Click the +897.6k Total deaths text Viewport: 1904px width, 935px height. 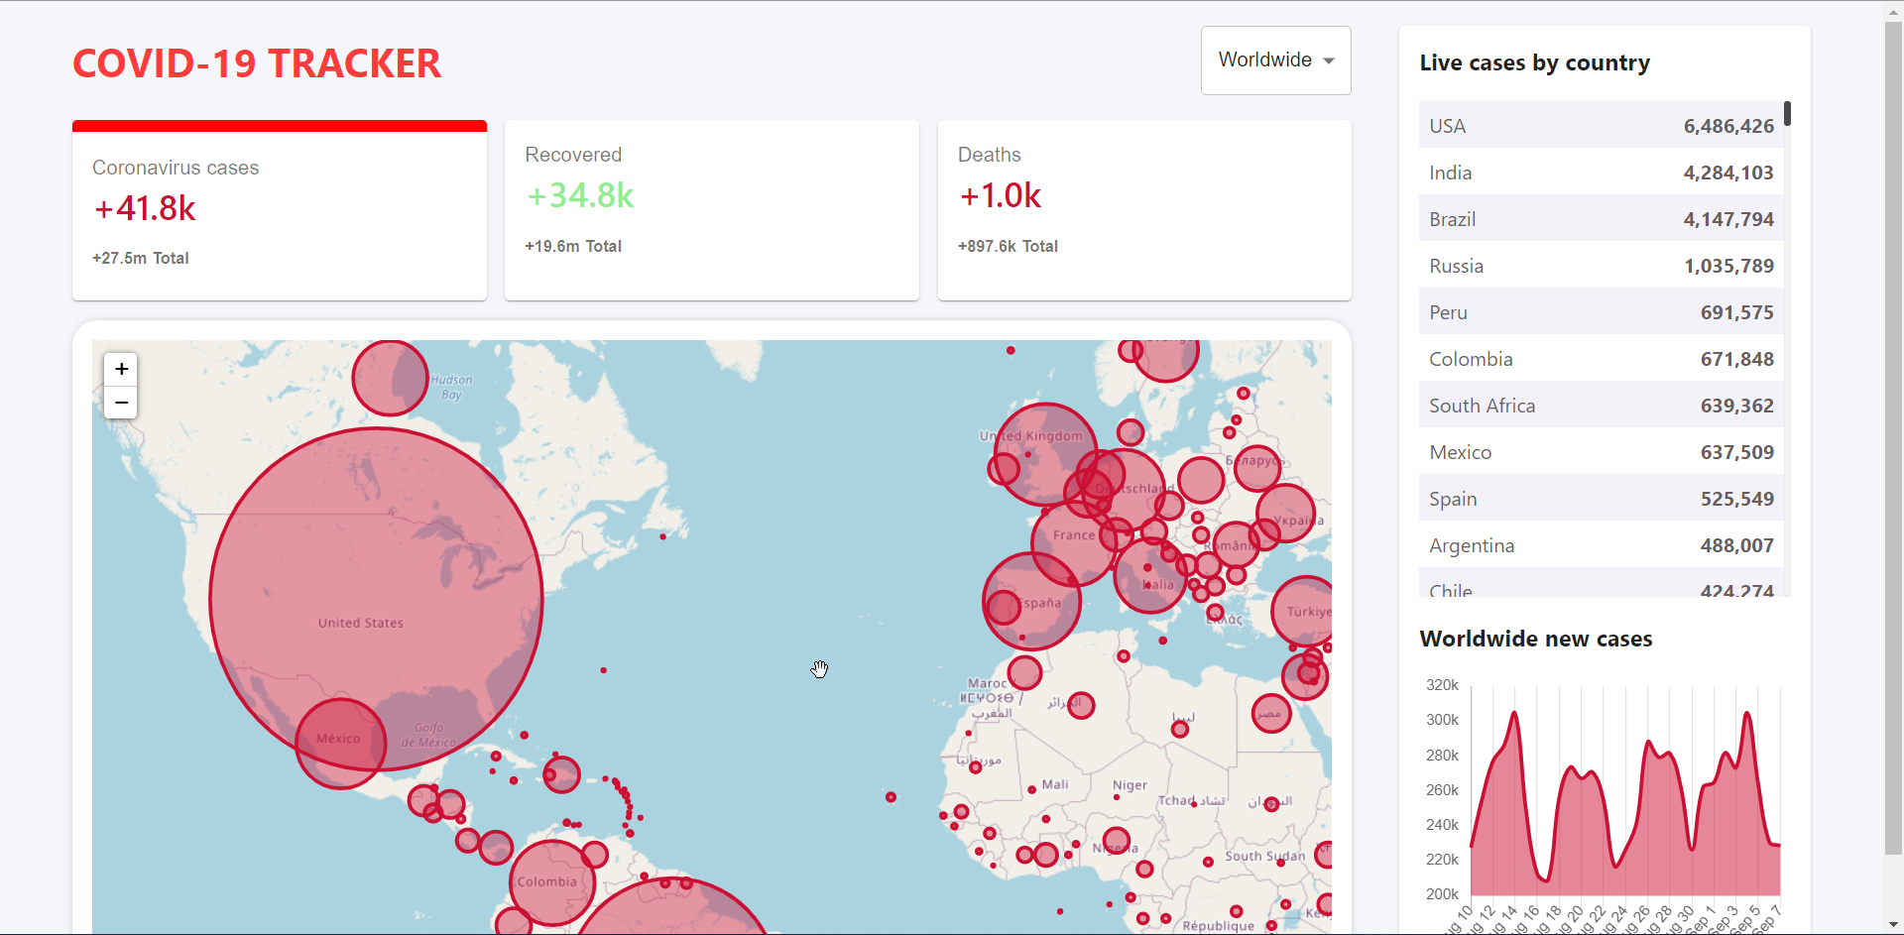[x=1008, y=246]
